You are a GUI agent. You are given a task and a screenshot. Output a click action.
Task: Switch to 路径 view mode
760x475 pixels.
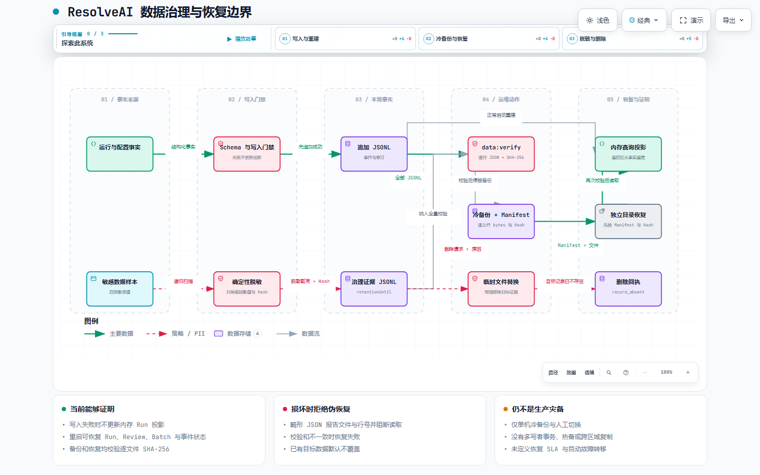click(x=553, y=373)
